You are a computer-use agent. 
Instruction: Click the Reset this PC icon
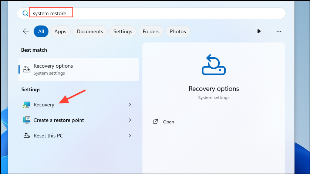click(x=27, y=136)
